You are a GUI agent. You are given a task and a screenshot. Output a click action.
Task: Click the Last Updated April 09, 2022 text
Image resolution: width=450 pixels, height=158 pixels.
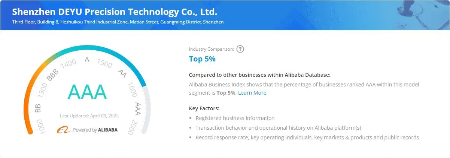click(x=89, y=116)
